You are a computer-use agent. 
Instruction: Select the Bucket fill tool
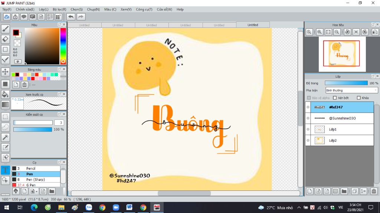(5, 94)
